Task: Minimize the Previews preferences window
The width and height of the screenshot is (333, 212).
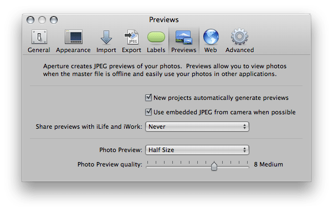Action: pyautogui.click(x=42, y=20)
